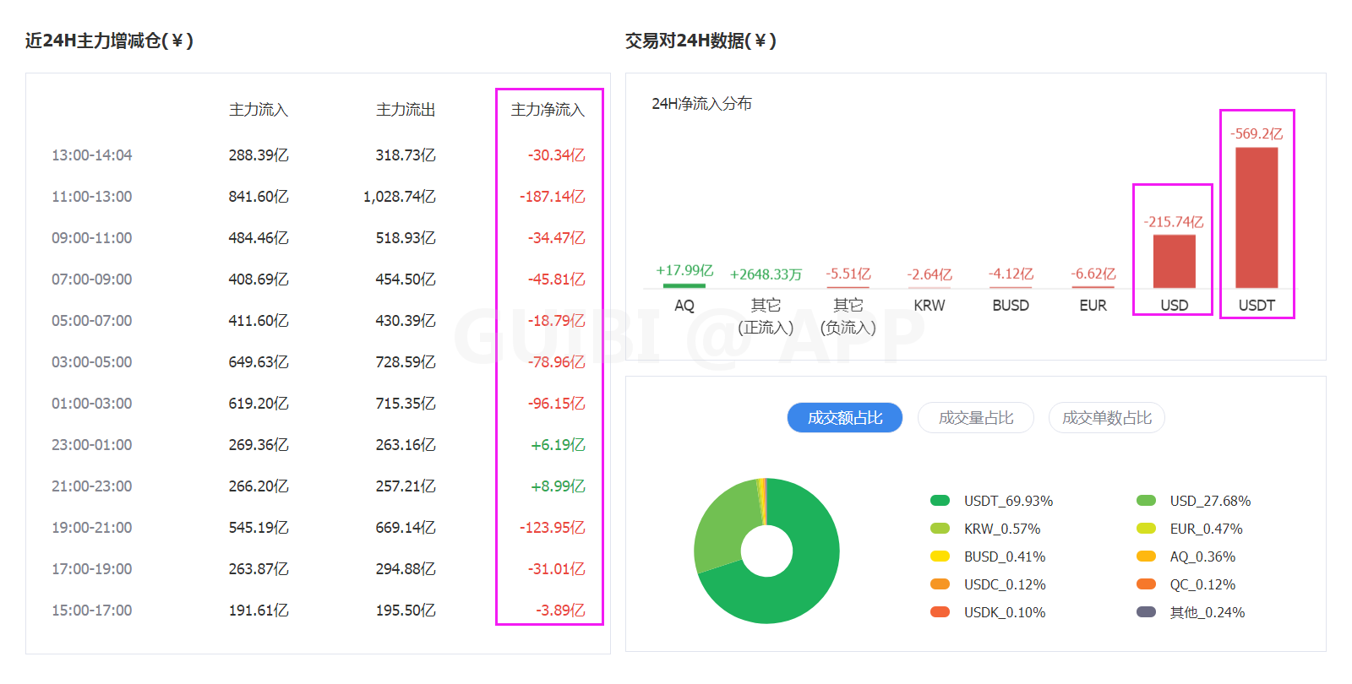
Task: Click the 649.63亿 inflow cell
Action: point(259,362)
